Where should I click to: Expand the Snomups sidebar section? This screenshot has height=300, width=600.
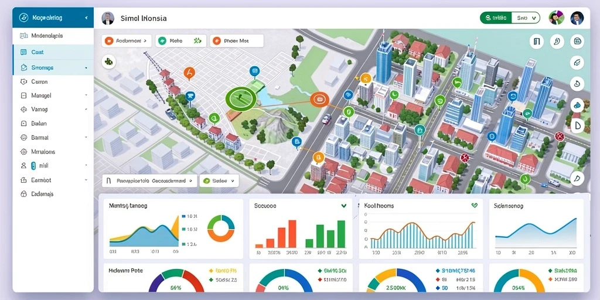tap(53, 68)
